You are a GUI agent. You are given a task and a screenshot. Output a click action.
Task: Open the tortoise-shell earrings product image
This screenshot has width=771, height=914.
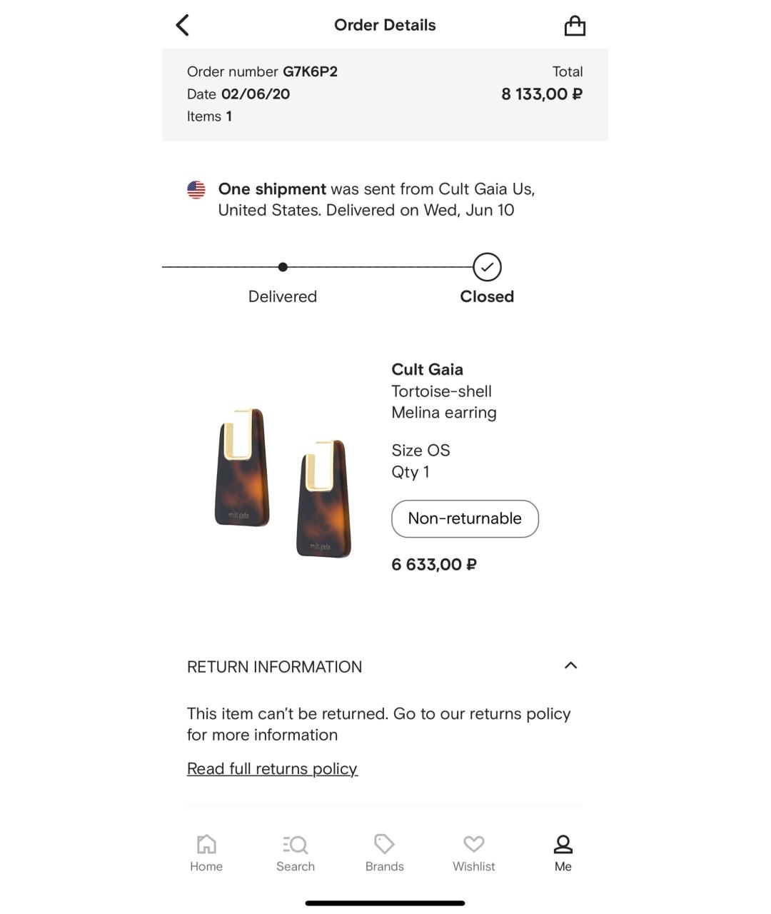coord(283,483)
